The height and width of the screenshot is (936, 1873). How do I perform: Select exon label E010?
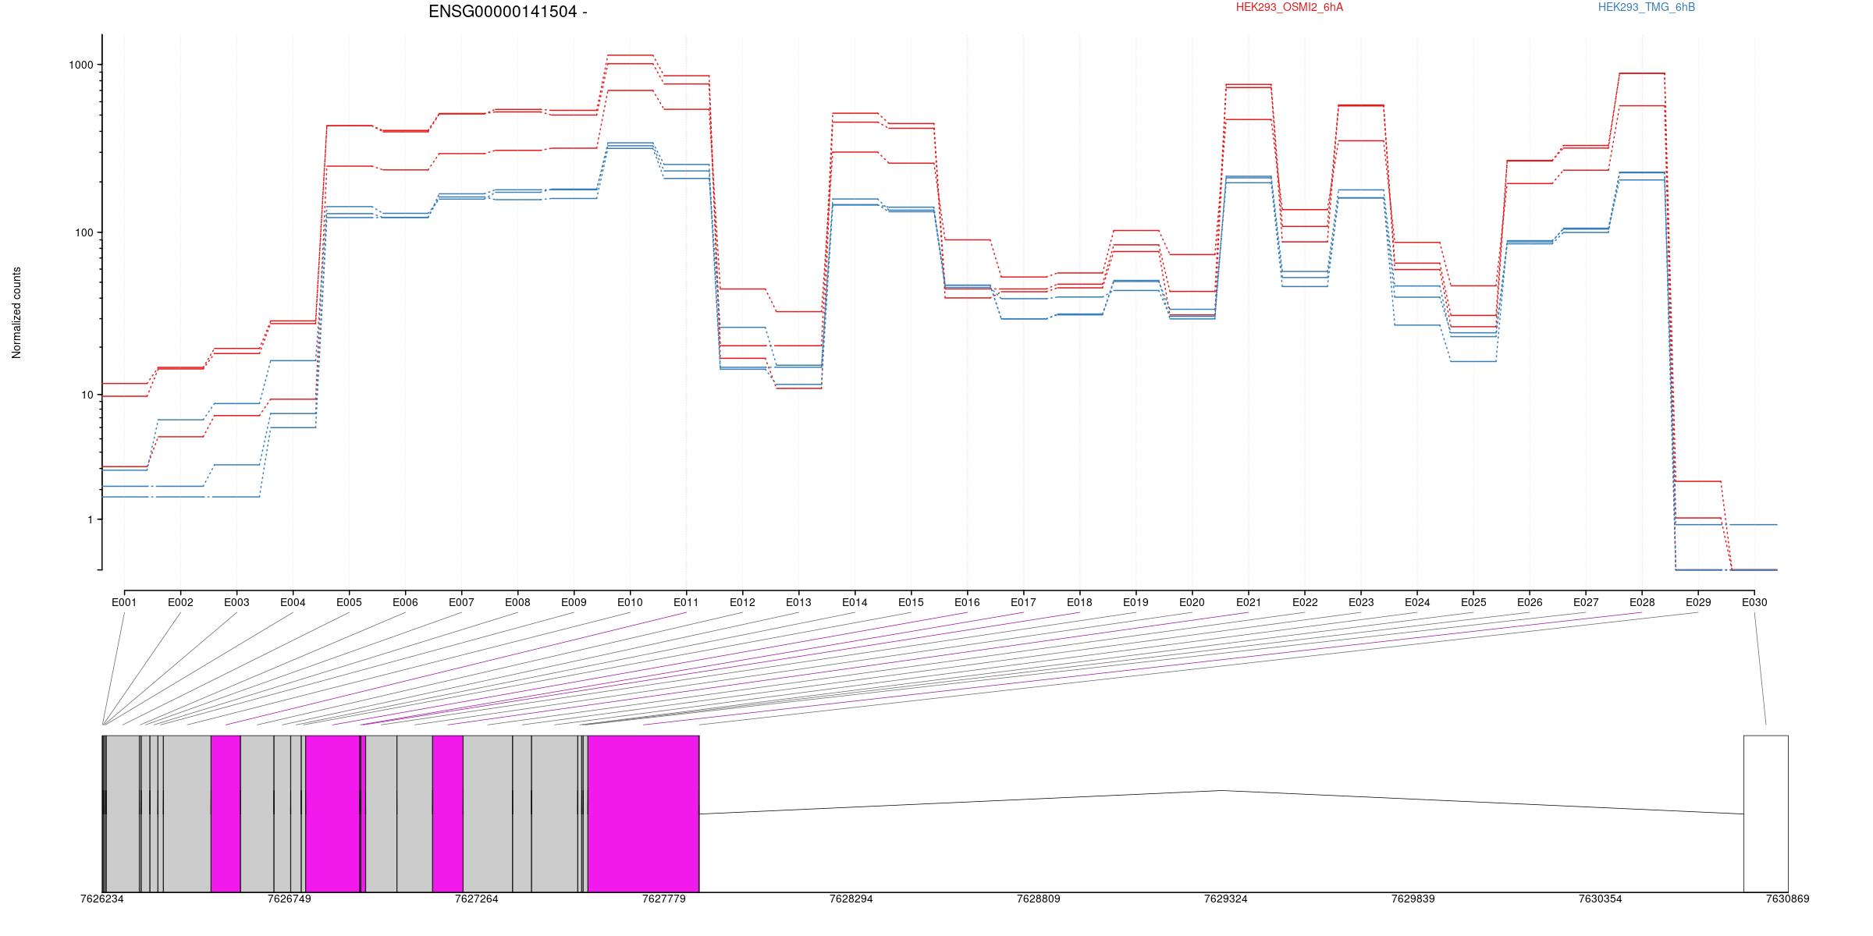tap(630, 602)
